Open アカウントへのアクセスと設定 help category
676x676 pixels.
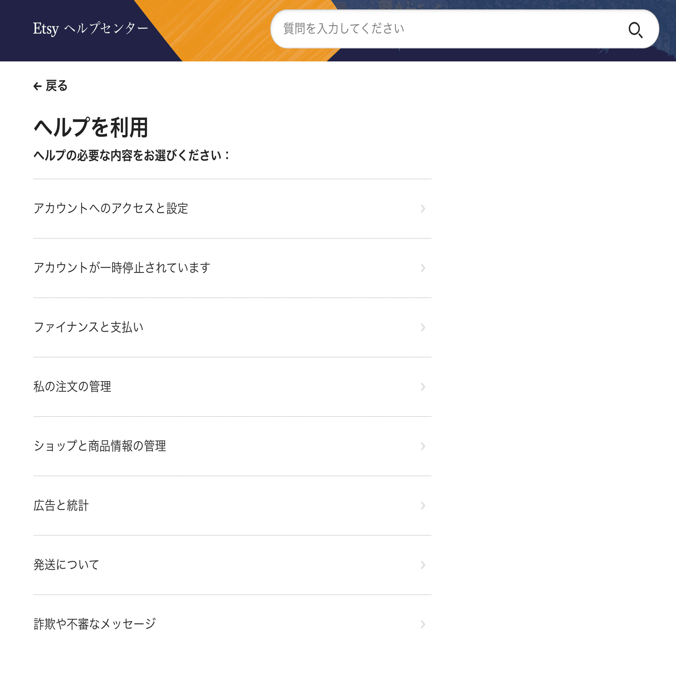click(x=111, y=209)
